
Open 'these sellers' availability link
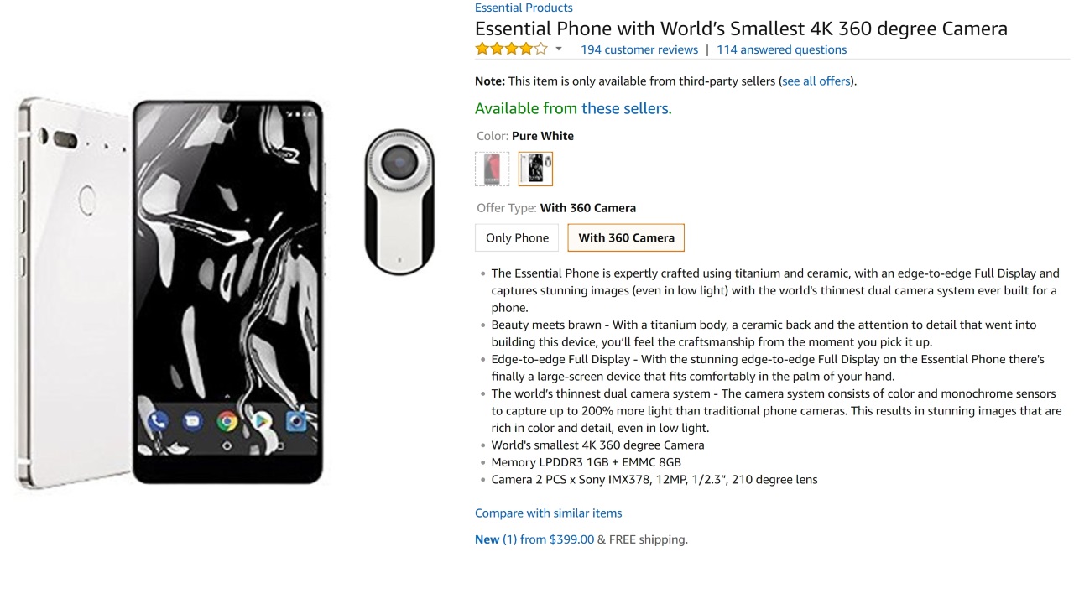tap(626, 108)
